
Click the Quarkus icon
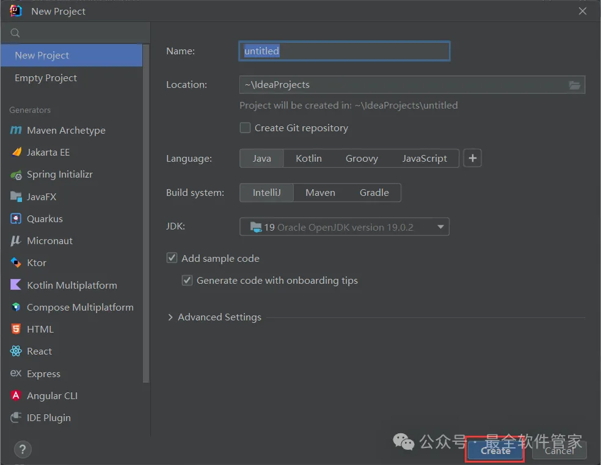[16, 218]
